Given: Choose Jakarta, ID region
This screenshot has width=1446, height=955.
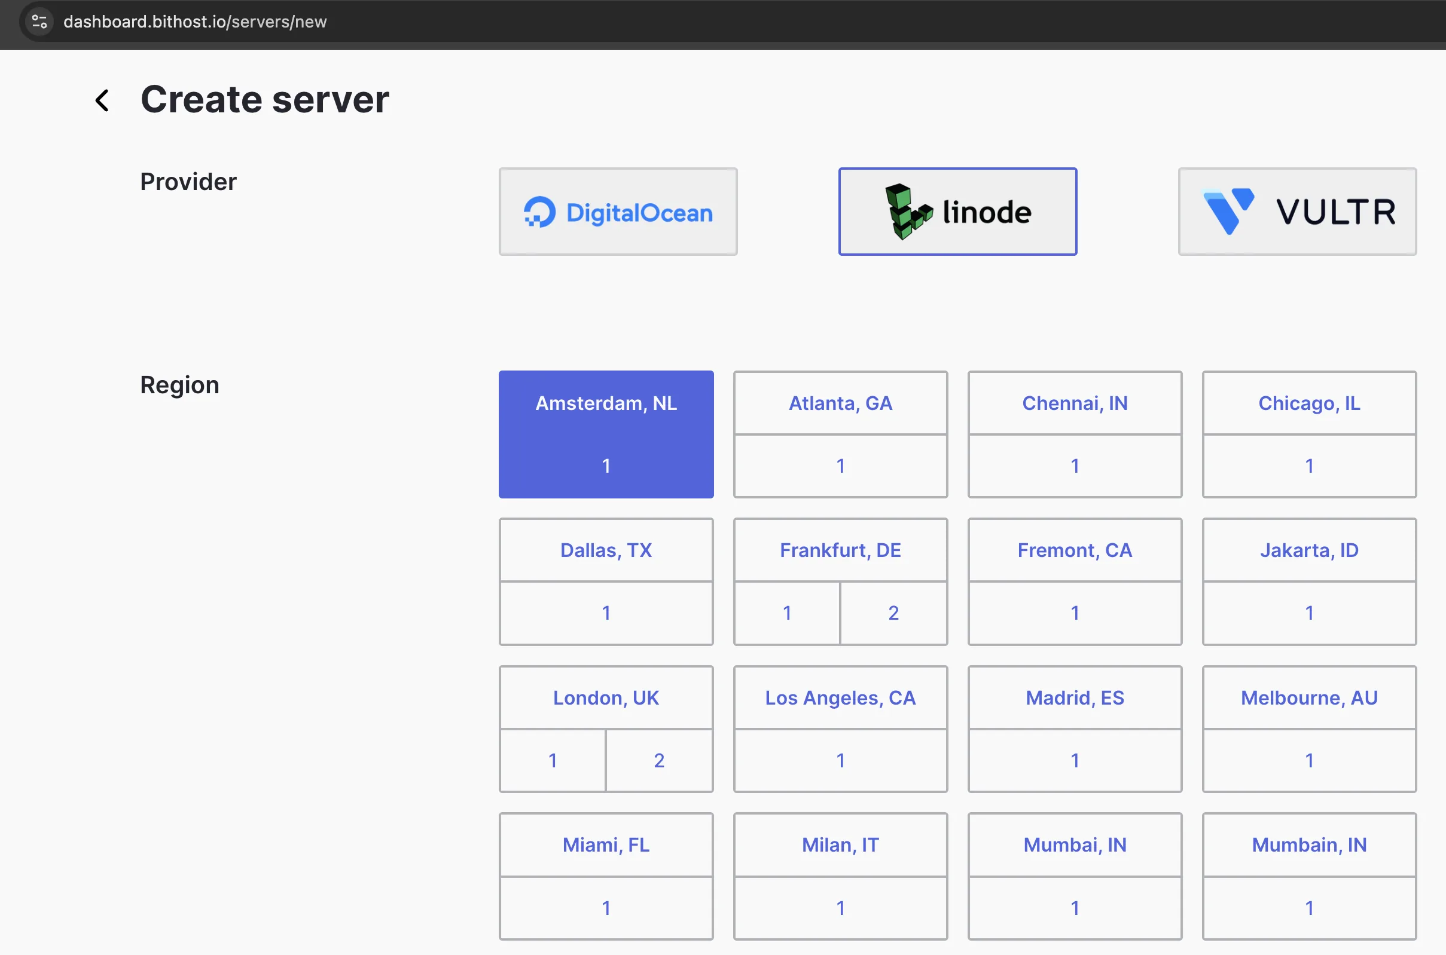Looking at the screenshot, I should point(1309,550).
